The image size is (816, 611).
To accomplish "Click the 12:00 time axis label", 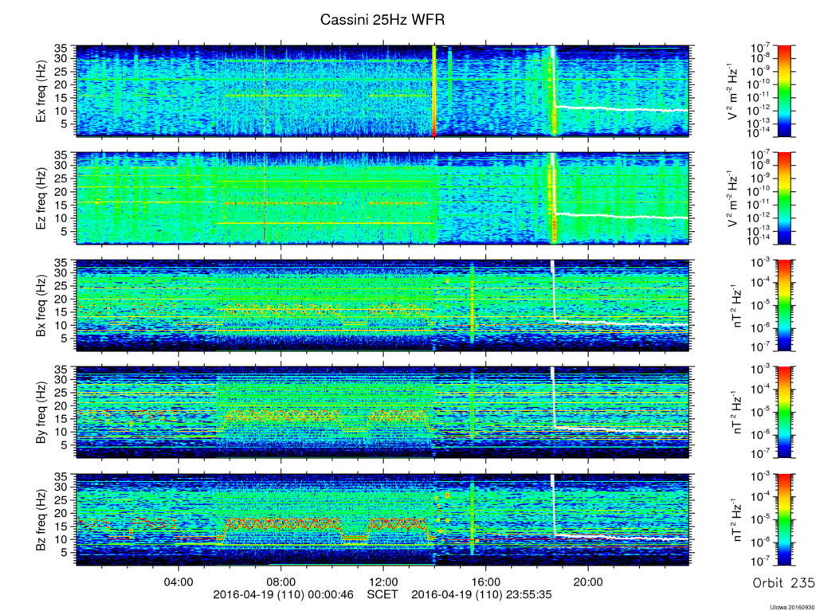I will click(383, 582).
